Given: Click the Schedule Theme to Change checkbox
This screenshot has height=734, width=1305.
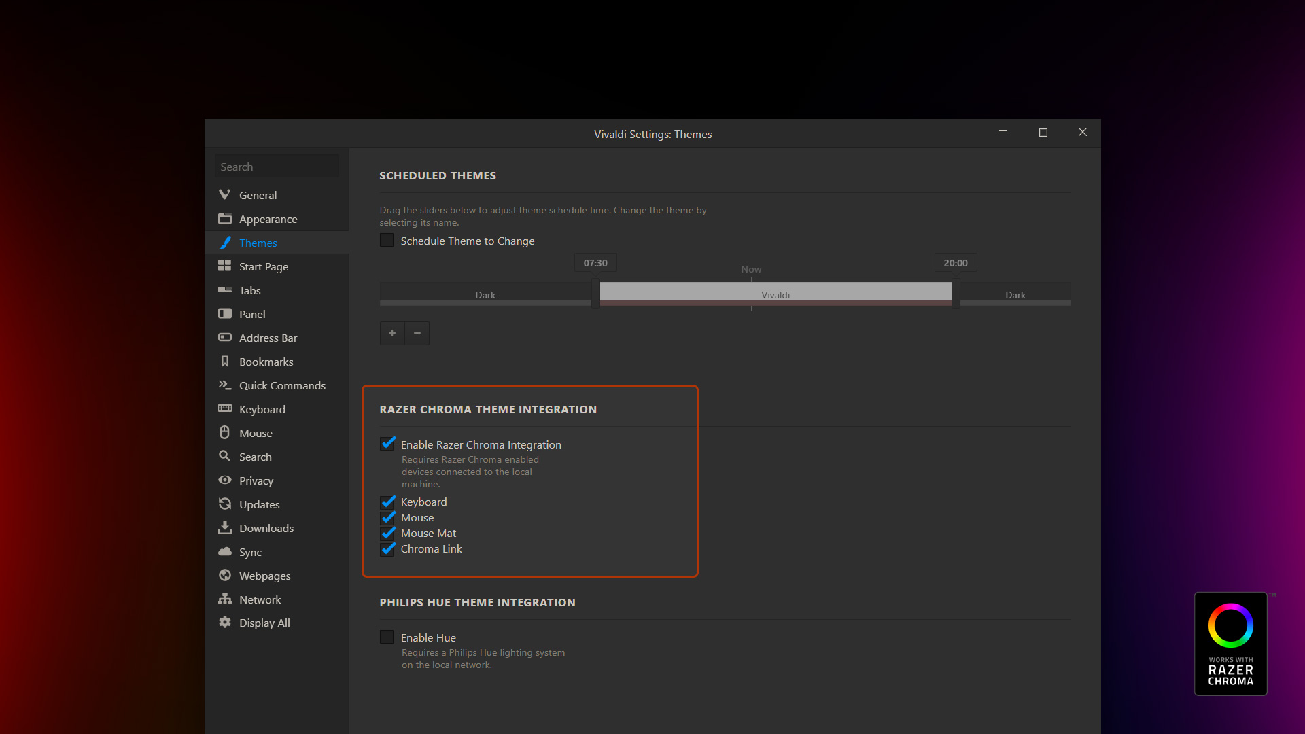Looking at the screenshot, I should click(x=386, y=240).
